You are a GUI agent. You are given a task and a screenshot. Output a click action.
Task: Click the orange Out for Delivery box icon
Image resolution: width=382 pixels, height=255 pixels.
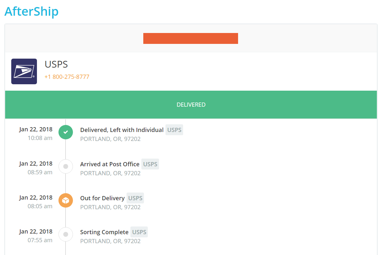pyautogui.click(x=66, y=200)
